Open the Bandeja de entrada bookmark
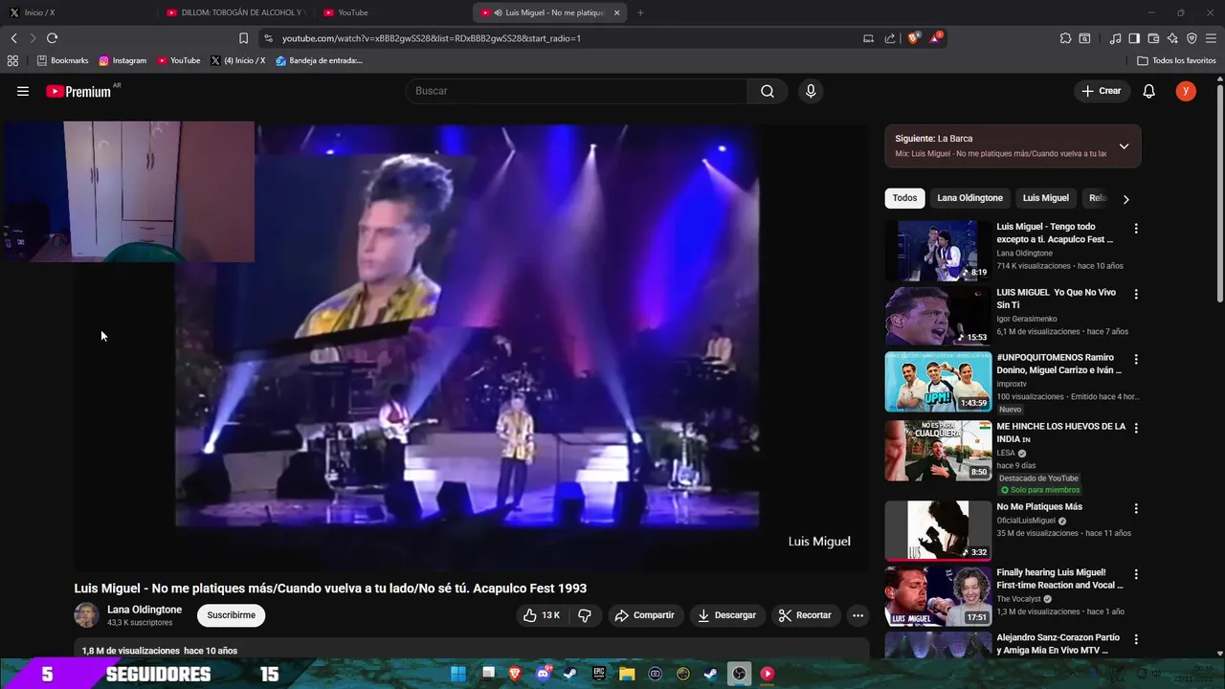The height and width of the screenshot is (689, 1225). (x=319, y=60)
